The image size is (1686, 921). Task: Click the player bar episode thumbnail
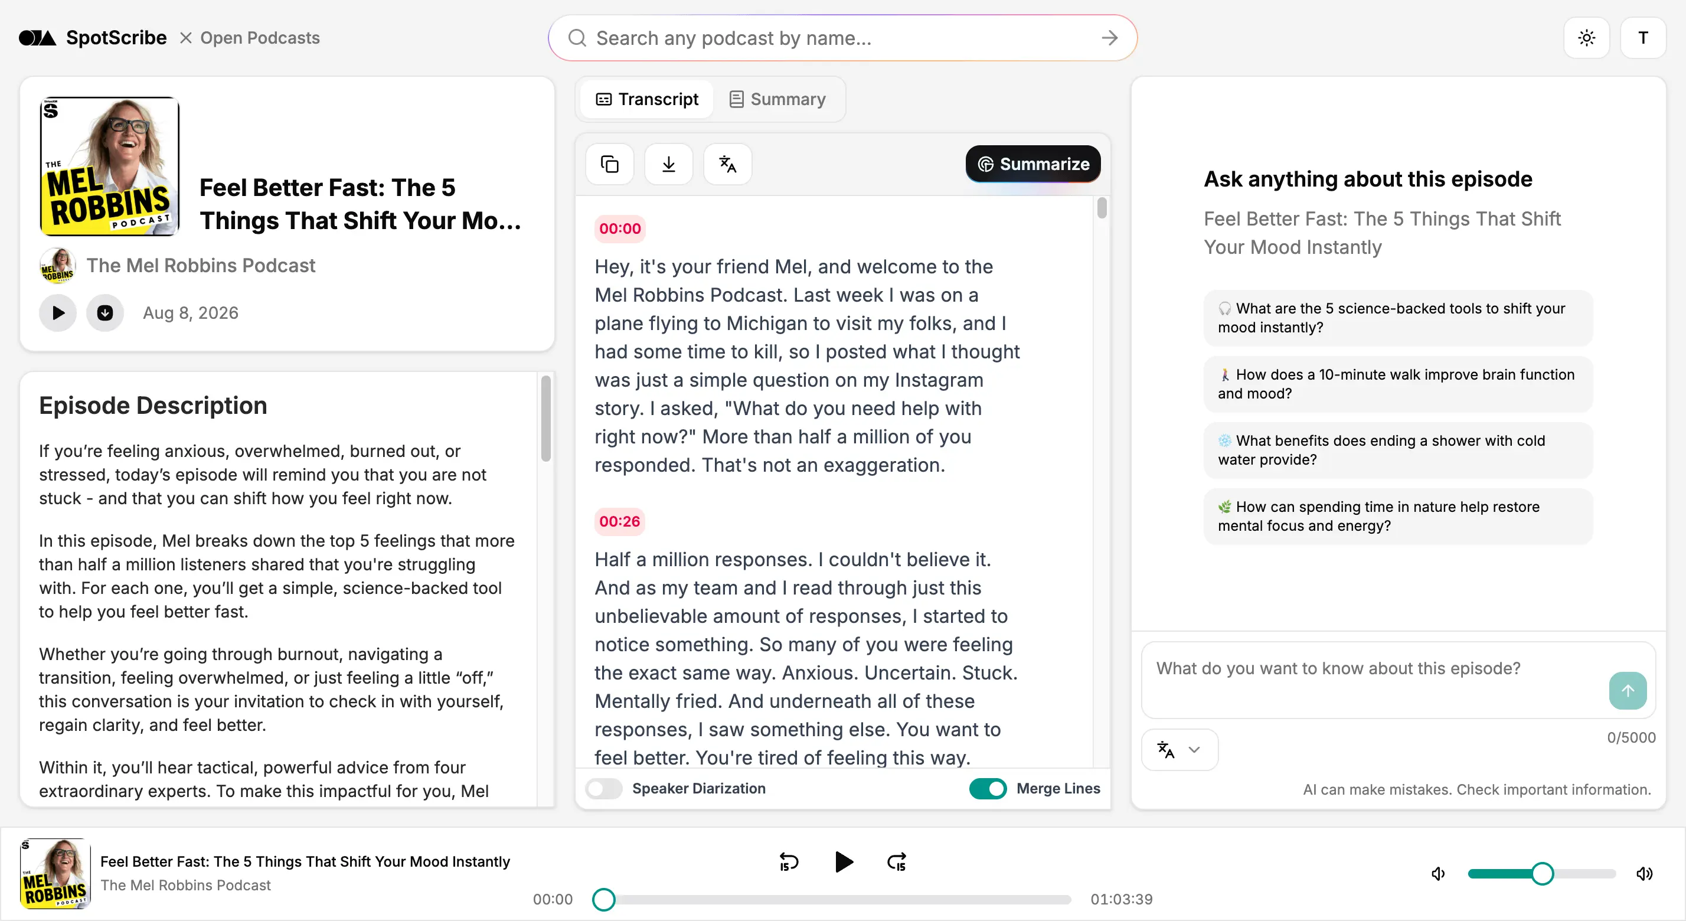[55, 873]
